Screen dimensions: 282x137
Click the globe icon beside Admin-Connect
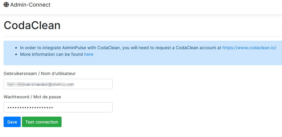6,5
